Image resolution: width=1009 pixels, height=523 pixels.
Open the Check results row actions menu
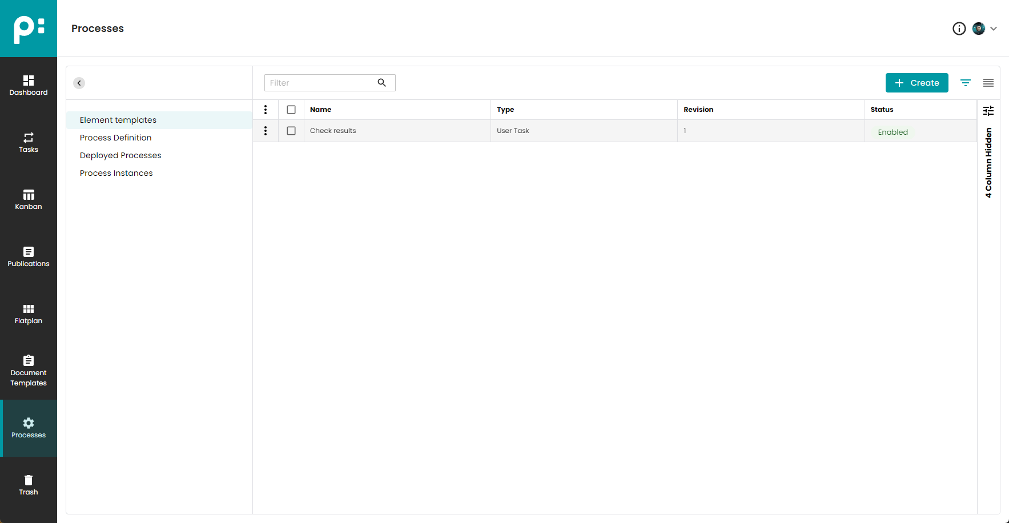coord(266,131)
